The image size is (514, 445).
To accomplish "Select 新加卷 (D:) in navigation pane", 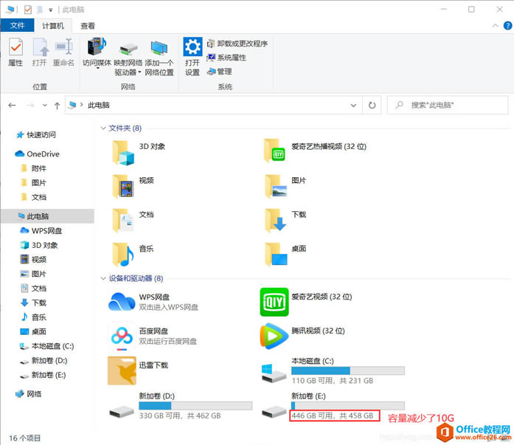I will (44, 360).
